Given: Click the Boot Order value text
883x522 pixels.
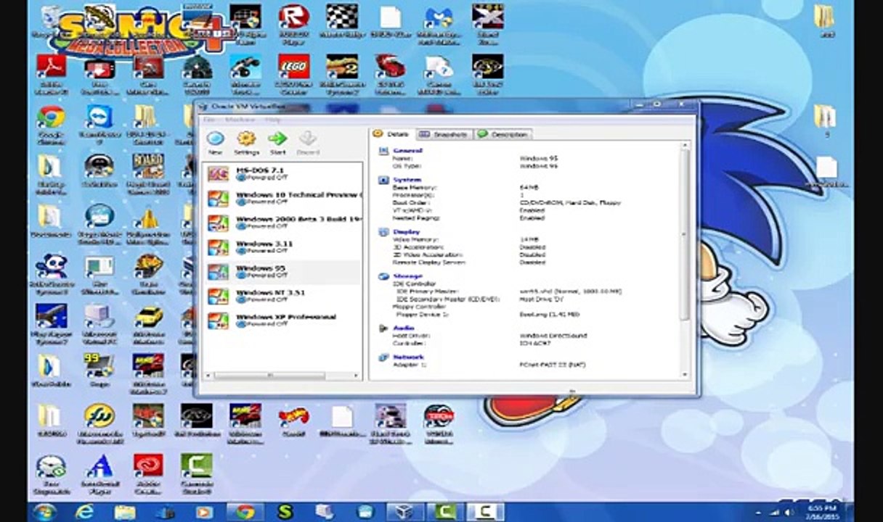Looking at the screenshot, I should click(570, 203).
